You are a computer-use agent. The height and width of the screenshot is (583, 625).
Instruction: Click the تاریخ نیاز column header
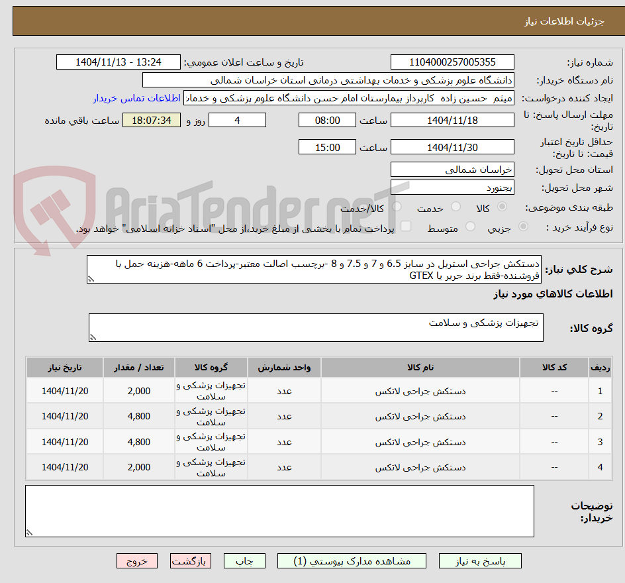coord(65,367)
